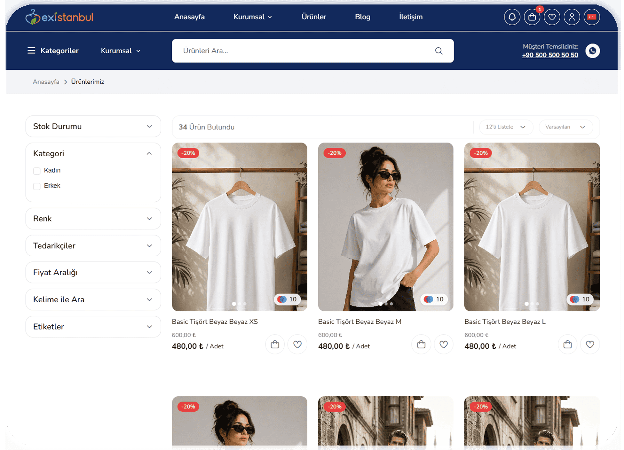
Task: Open Basic Tişört Beyaz Beyaz M title
Action: pos(360,322)
